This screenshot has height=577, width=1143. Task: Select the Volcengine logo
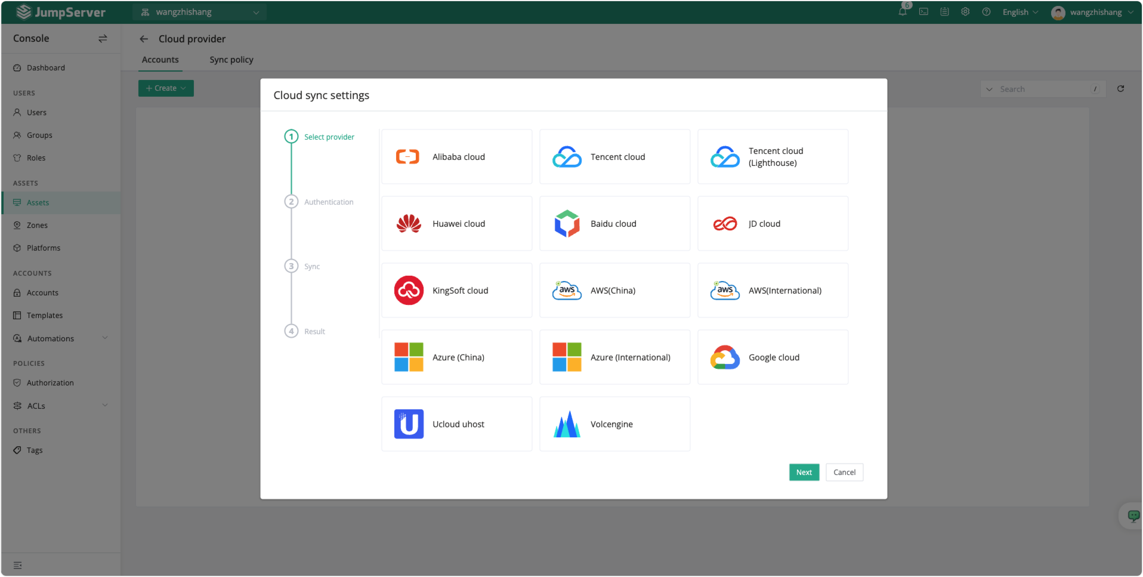coord(567,424)
